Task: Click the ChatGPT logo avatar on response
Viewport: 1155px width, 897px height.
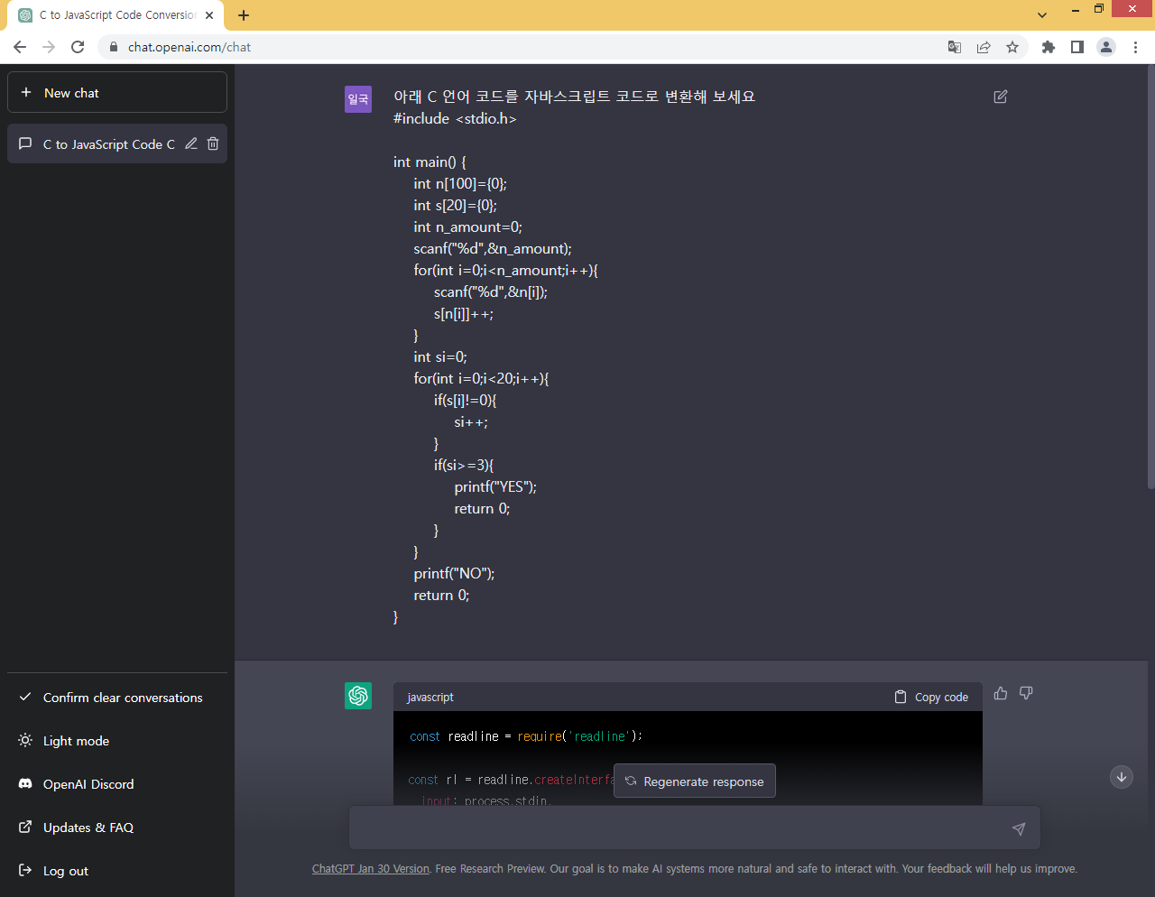Action: click(358, 696)
